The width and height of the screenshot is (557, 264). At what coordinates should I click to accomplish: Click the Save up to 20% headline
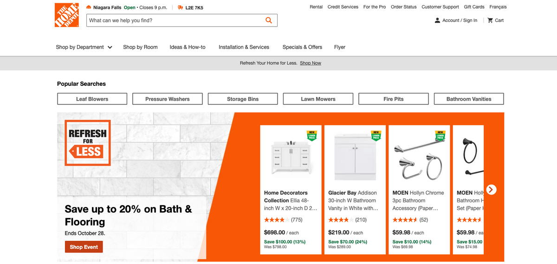click(129, 215)
